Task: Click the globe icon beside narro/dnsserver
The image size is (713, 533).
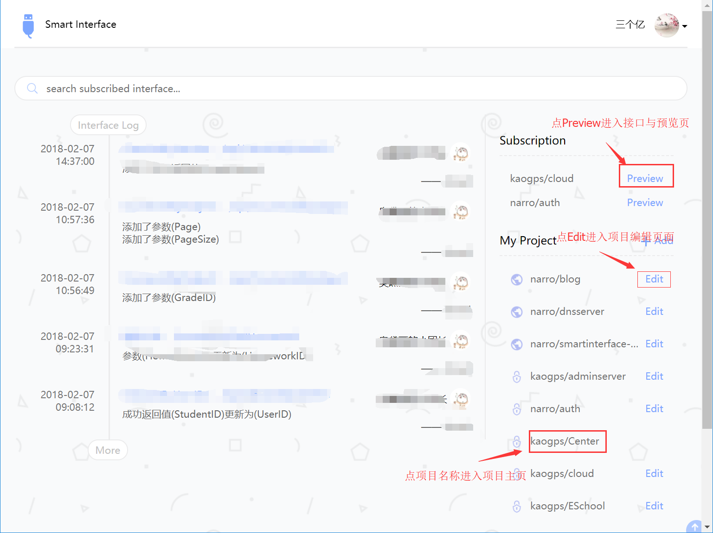Action: [516, 312]
